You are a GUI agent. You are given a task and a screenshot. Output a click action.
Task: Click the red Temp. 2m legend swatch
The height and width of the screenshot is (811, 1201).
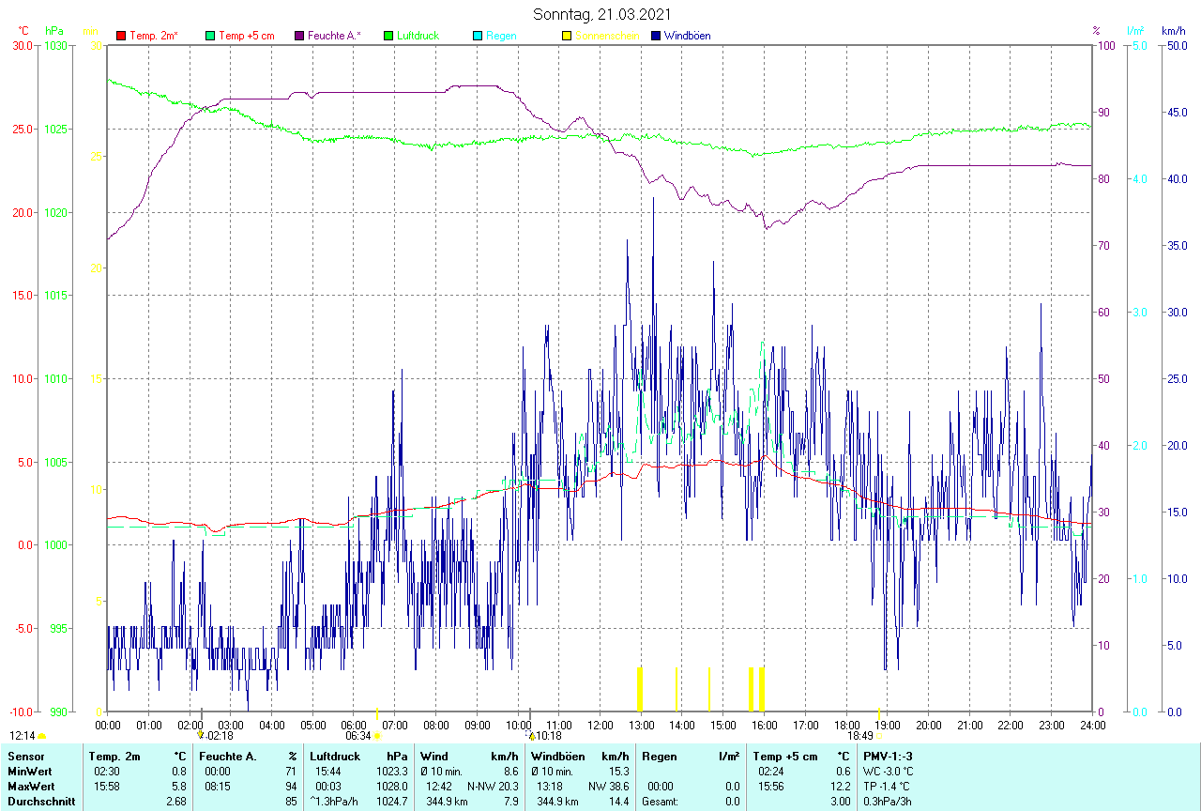coord(121,37)
